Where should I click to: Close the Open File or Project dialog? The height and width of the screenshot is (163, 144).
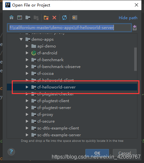pyautogui.click(x=136, y=5)
